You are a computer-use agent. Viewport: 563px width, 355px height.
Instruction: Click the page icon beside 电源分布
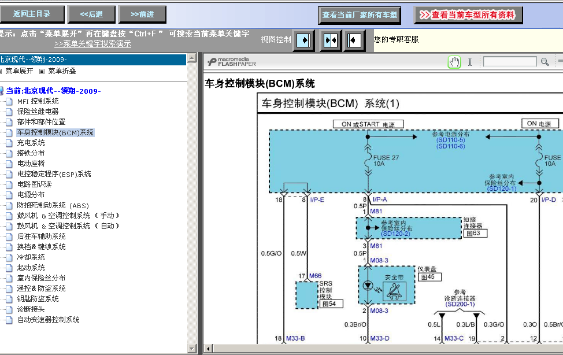click(9, 195)
